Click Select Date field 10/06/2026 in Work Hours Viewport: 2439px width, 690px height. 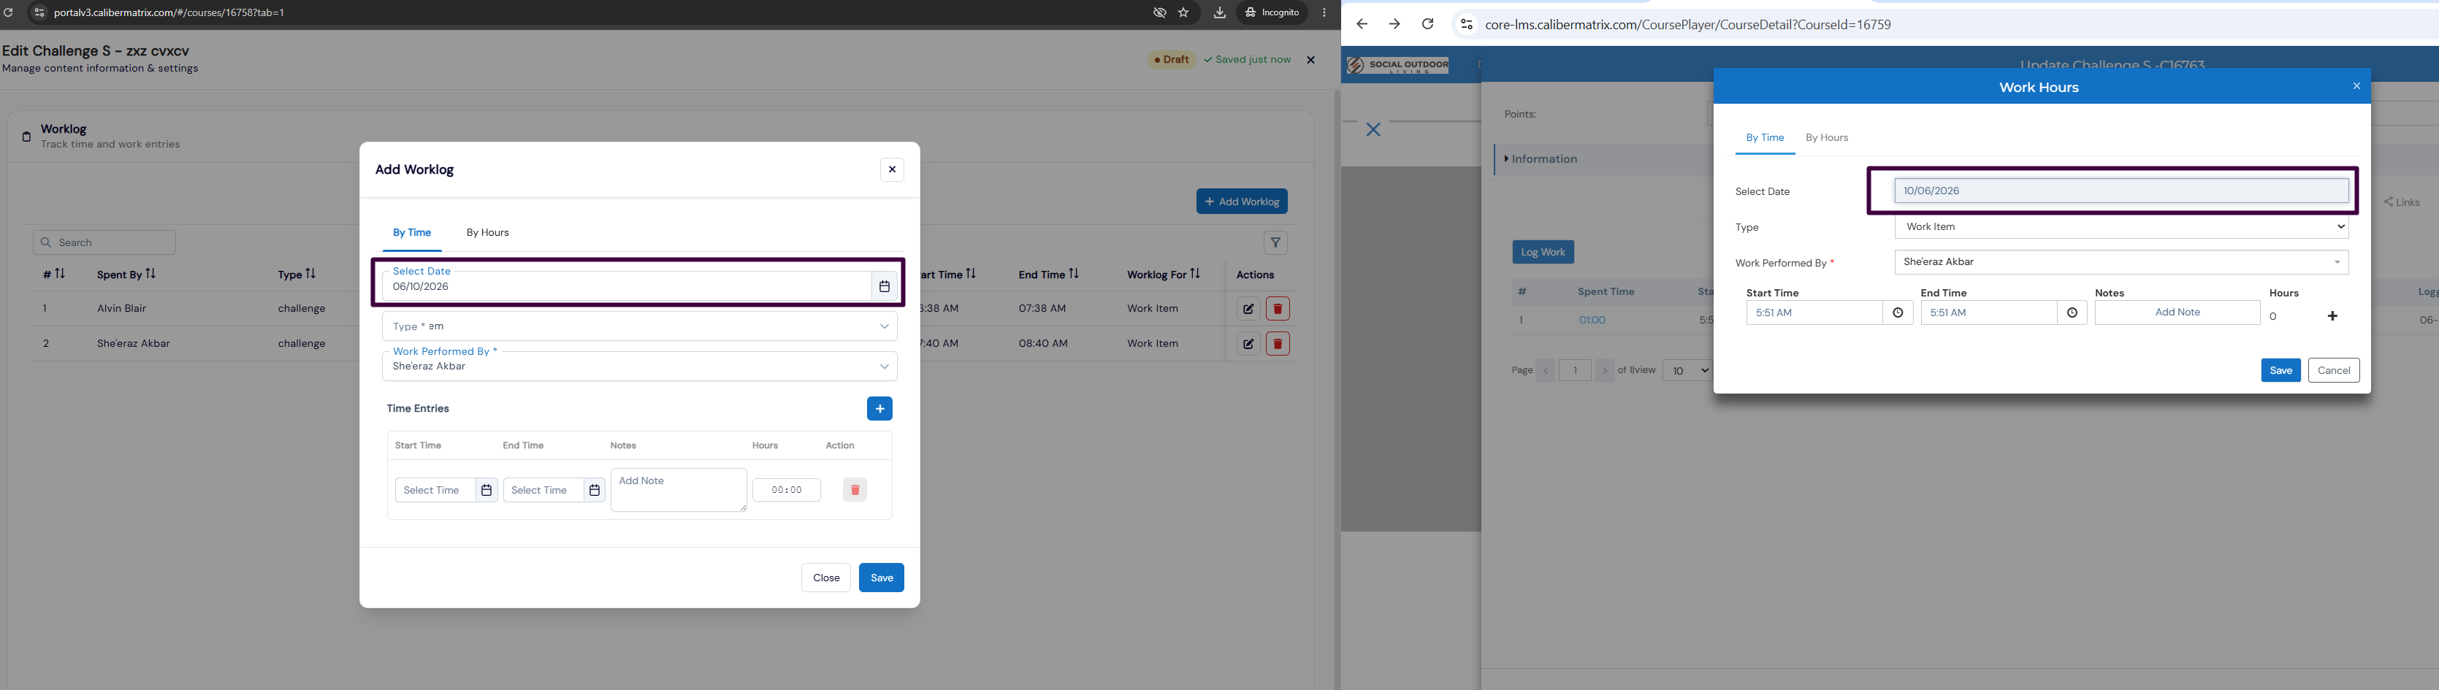(2121, 191)
